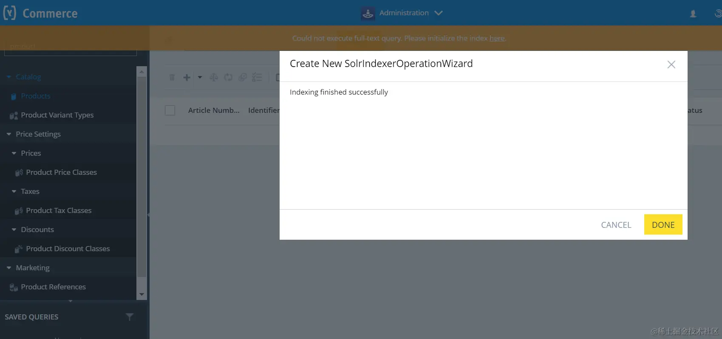The width and height of the screenshot is (722, 339).
Task: Click the plus create icon in the toolbar
Action: (187, 77)
